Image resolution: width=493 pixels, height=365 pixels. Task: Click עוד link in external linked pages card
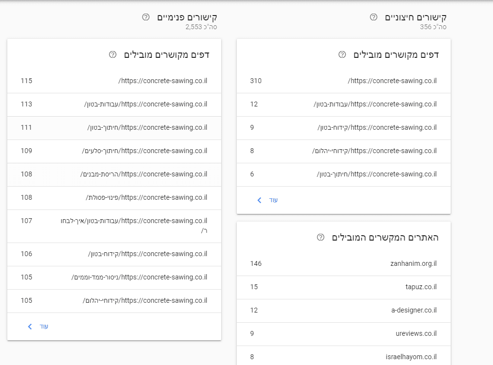[273, 200]
